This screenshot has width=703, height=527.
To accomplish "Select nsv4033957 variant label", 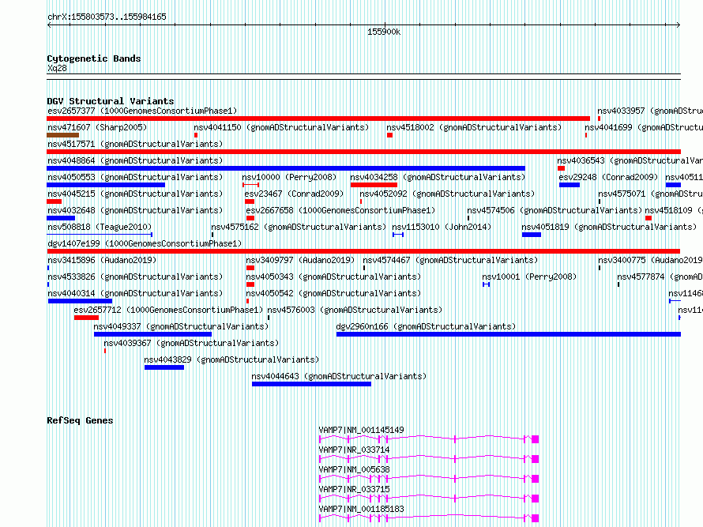I will point(650,111).
